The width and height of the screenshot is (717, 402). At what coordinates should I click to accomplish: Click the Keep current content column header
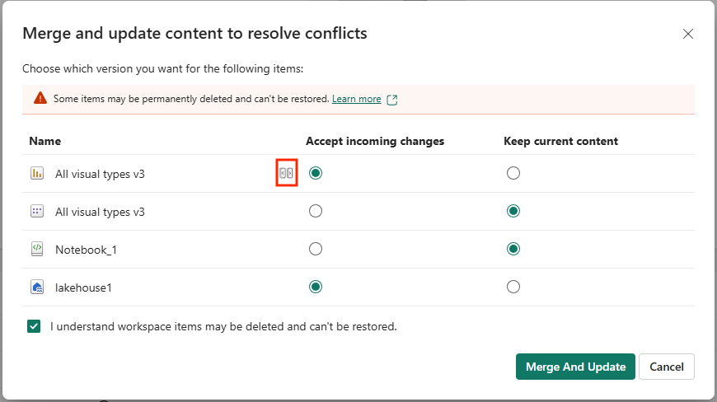pos(560,141)
